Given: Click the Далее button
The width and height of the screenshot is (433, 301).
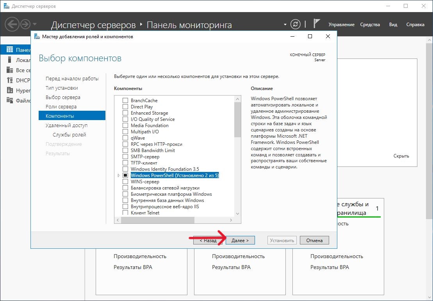Looking at the screenshot, I should 240,241.
